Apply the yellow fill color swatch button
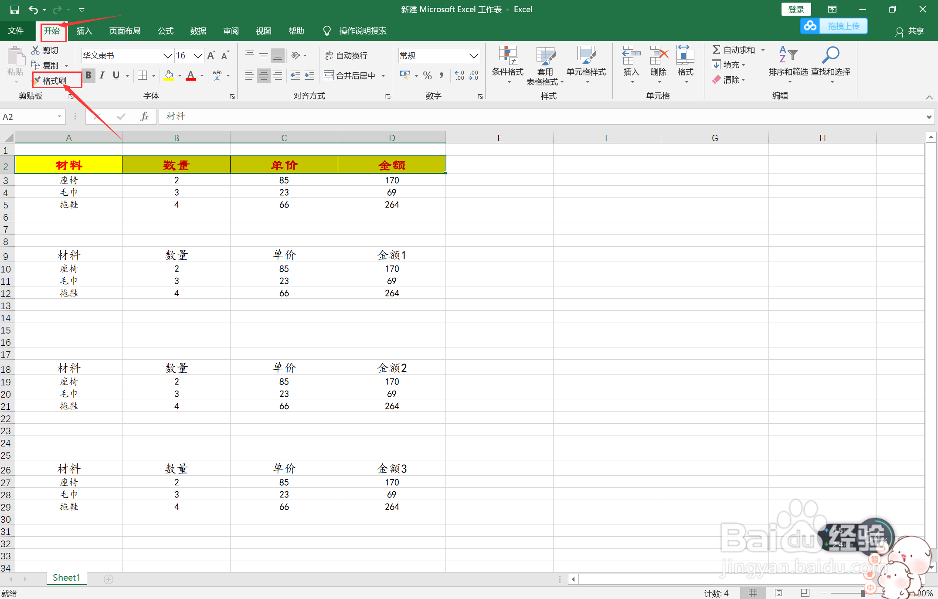 pos(169,76)
